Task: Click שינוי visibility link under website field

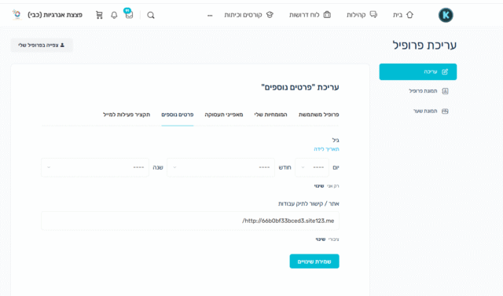Action: pos(321,239)
